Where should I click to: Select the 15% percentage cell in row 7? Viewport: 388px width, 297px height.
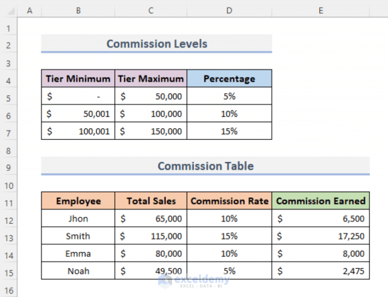click(229, 131)
